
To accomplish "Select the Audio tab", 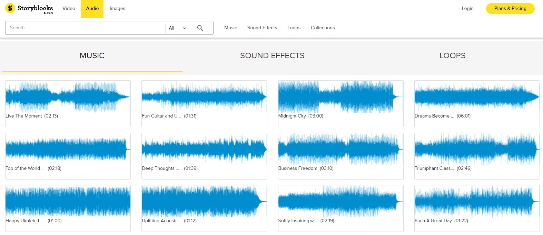I will coord(92,9).
